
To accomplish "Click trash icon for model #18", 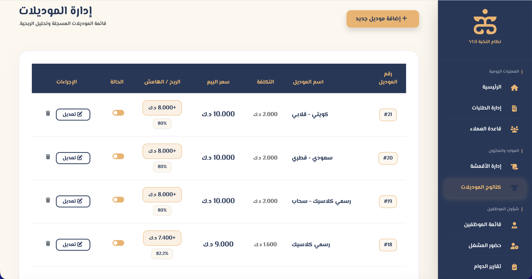I will (48, 244).
